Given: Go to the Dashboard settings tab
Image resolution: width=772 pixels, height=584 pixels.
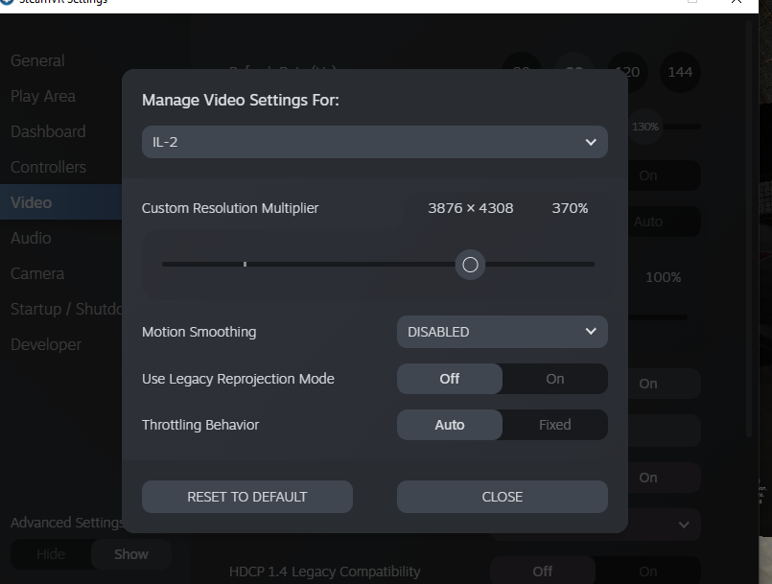Looking at the screenshot, I should [x=48, y=131].
